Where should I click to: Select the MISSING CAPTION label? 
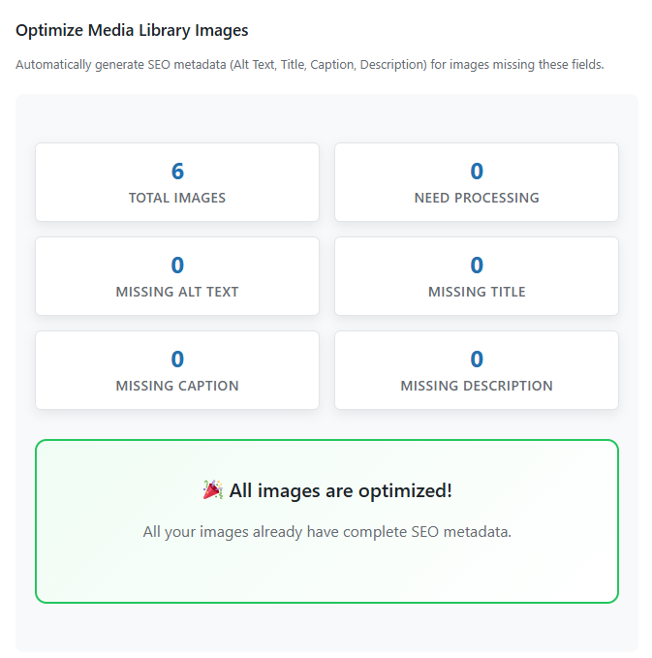(177, 386)
